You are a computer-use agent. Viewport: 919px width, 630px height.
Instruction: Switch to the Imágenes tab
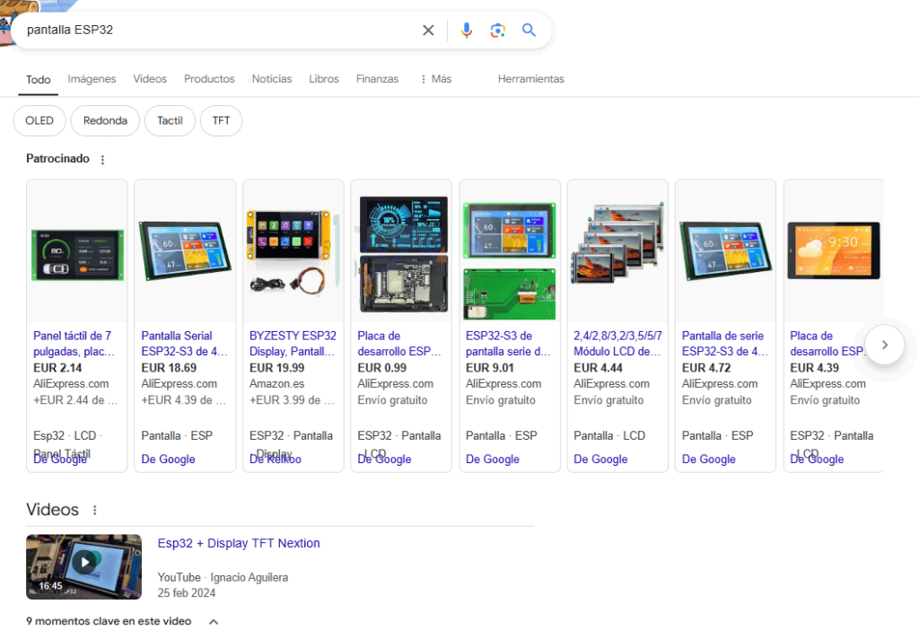(92, 79)
